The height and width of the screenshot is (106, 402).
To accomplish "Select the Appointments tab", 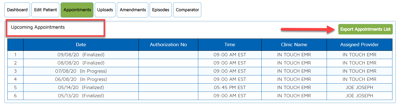I will [x=77, y=10].
